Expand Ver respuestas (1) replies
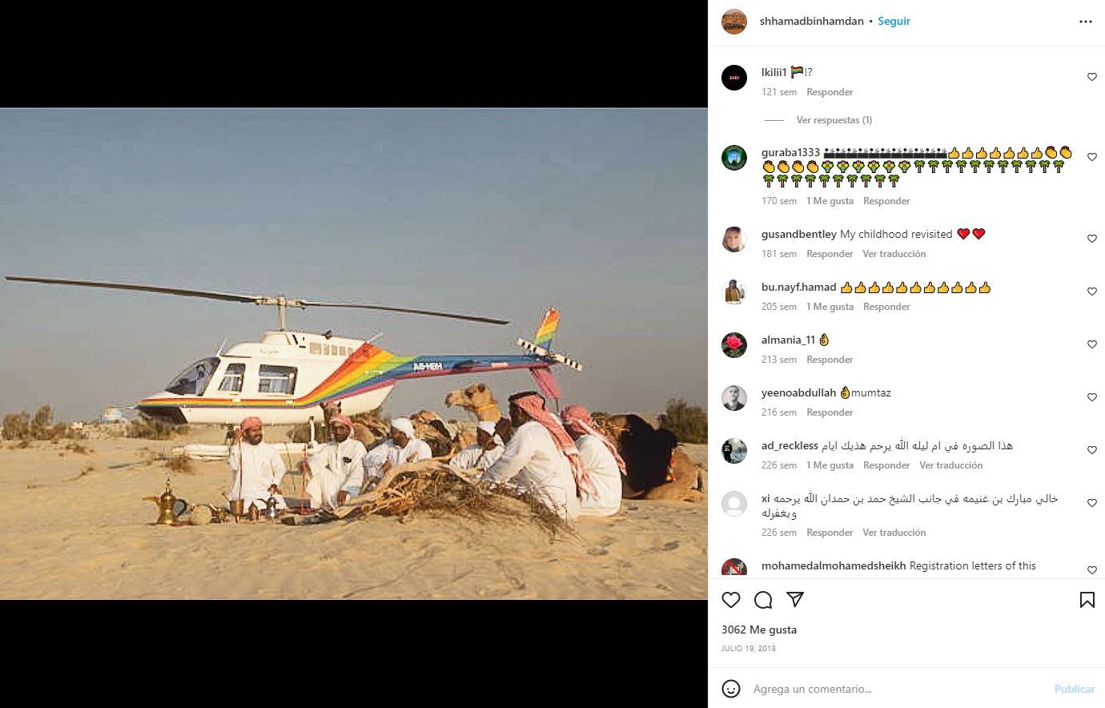 tap(834, 120)
